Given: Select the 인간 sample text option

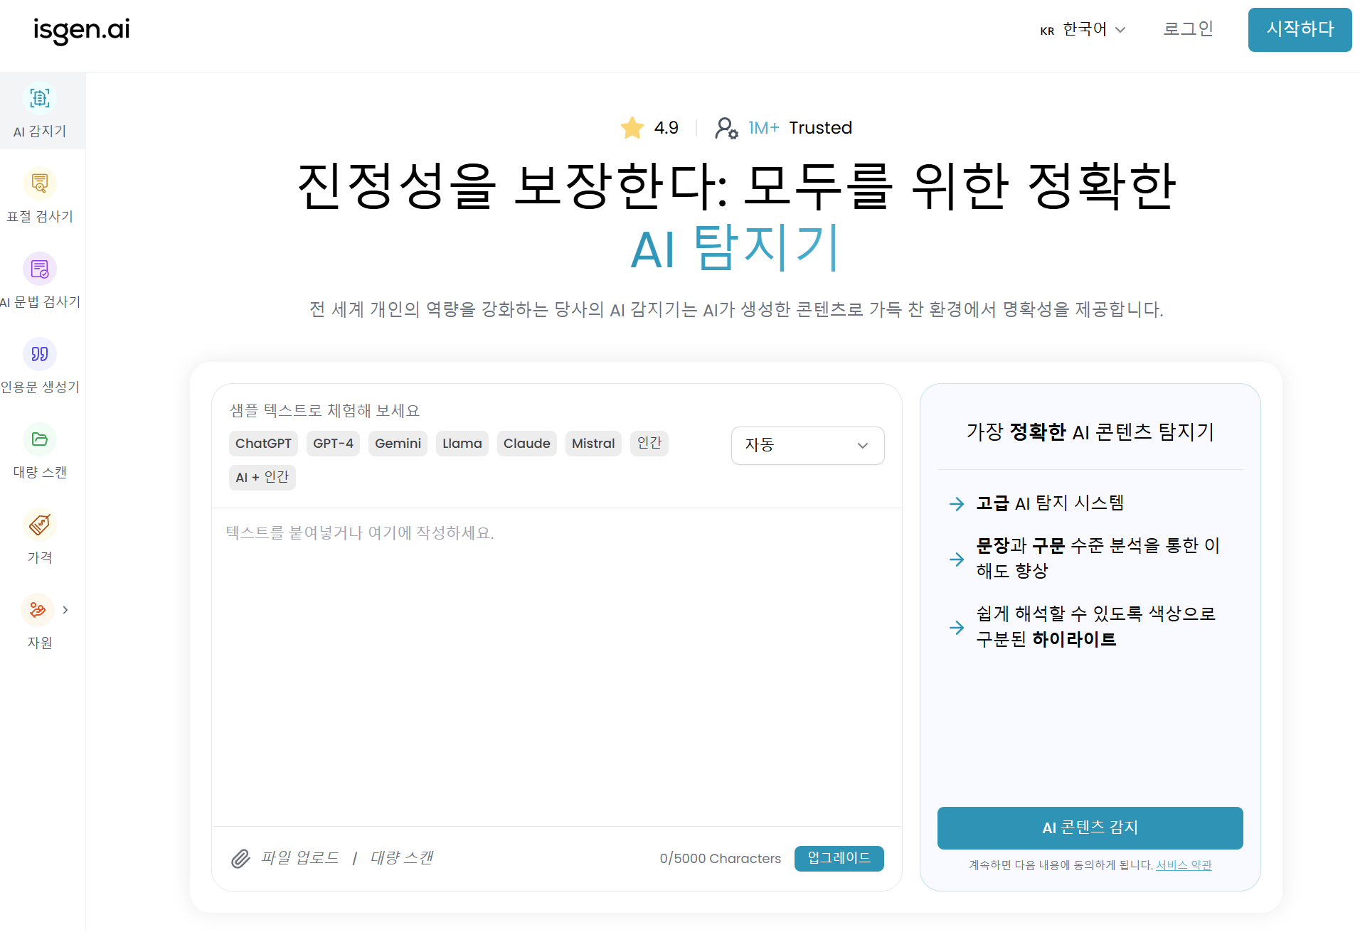Looking at the screenshot, I should (x=649, y=443).
